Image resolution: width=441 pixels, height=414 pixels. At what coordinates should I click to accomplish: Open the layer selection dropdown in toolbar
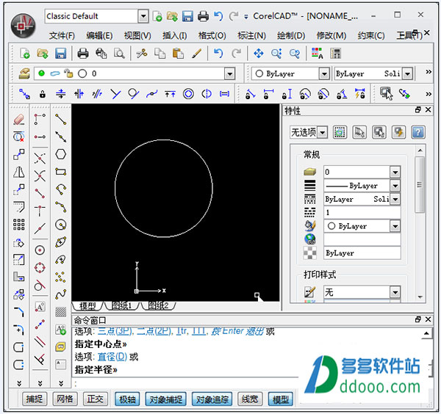pyautogui.click(x=230, y=74)
